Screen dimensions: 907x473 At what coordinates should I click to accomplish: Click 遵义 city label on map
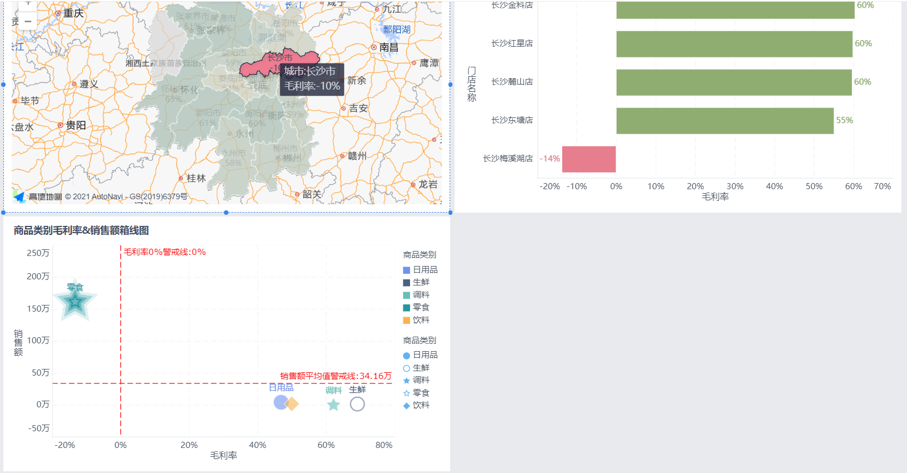pyautogui.click(x=89, y=85)
